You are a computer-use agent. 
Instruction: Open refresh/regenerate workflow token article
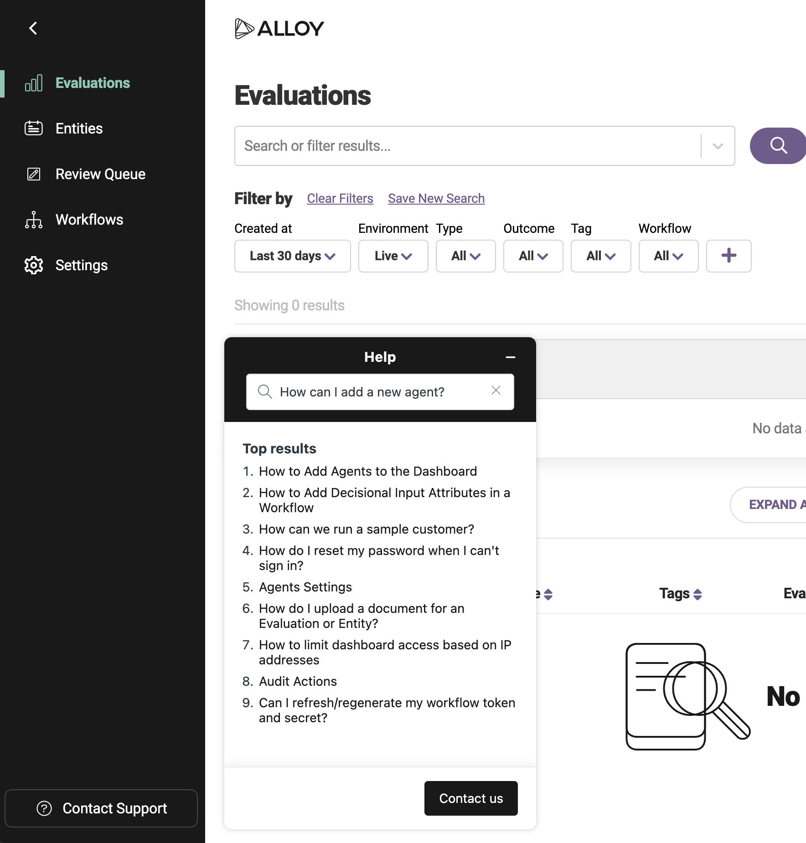[387, 710]
